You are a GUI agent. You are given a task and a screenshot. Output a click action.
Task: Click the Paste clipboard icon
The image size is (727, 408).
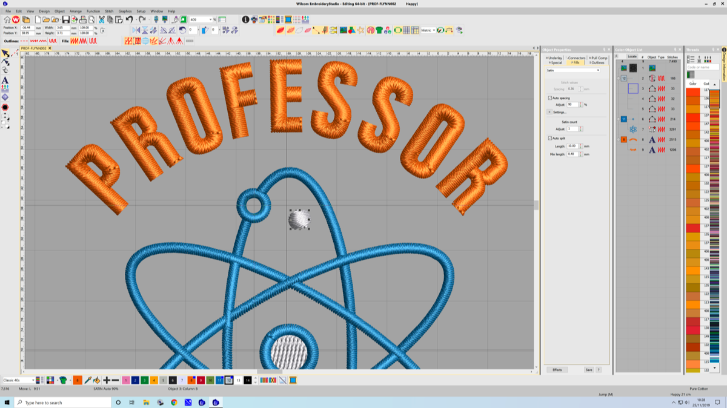(x=119, y=20)
